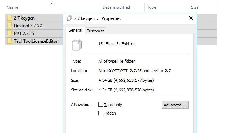Screen dimensions: 228x133
Task: Select the PPT 2.7.25 folder icon
Action: coord(10,34)
